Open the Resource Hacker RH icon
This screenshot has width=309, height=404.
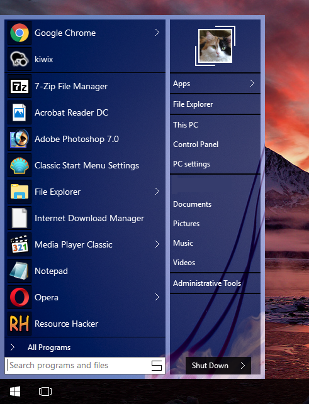pyautogui.click(x=20, y=324)
